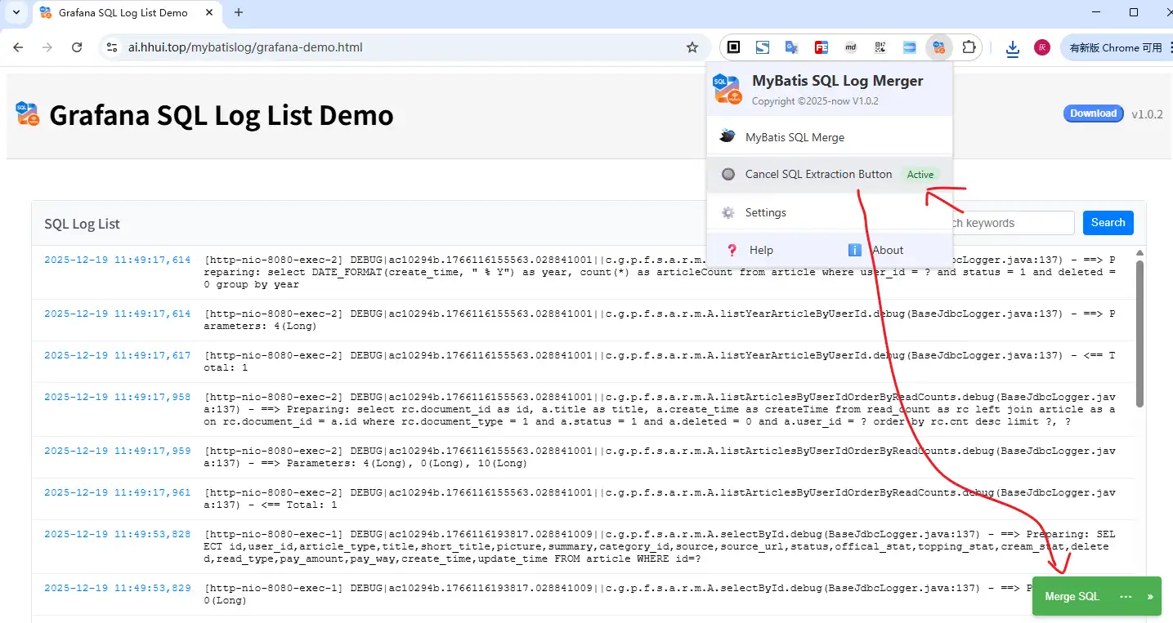The height and width of the screenshot is (623, 1173).
Task: Click the Google Translate extension icon
Action: pyautogui.click(x=791, y=47)
